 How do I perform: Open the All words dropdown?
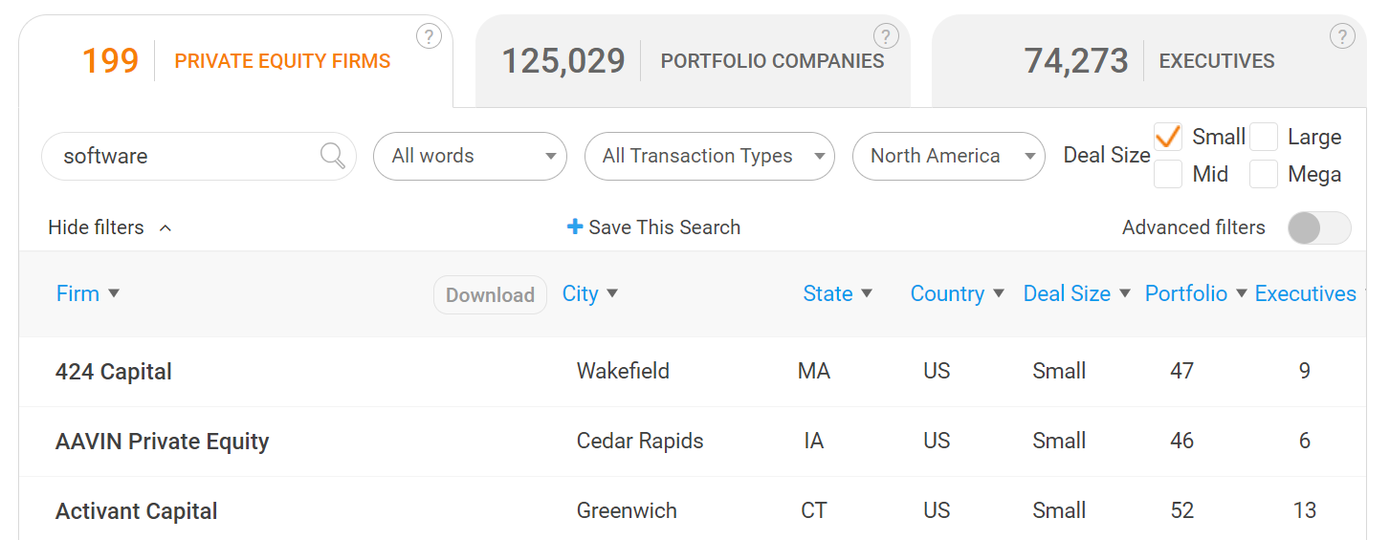[x=470, y=156]
